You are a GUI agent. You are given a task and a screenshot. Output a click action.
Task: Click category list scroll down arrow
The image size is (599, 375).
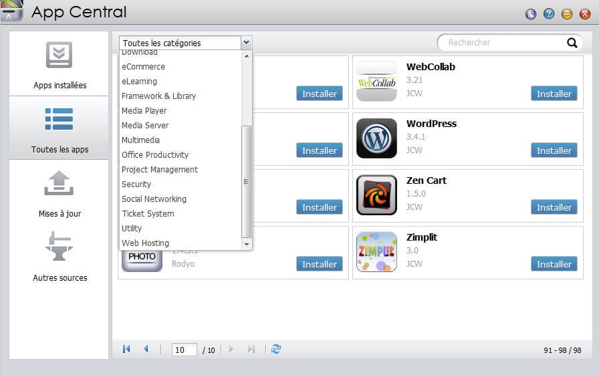pos(247,244)
